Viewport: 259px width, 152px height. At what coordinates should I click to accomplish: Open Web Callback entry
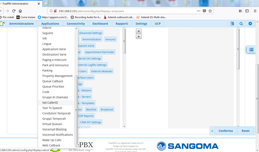pos(56,145)
